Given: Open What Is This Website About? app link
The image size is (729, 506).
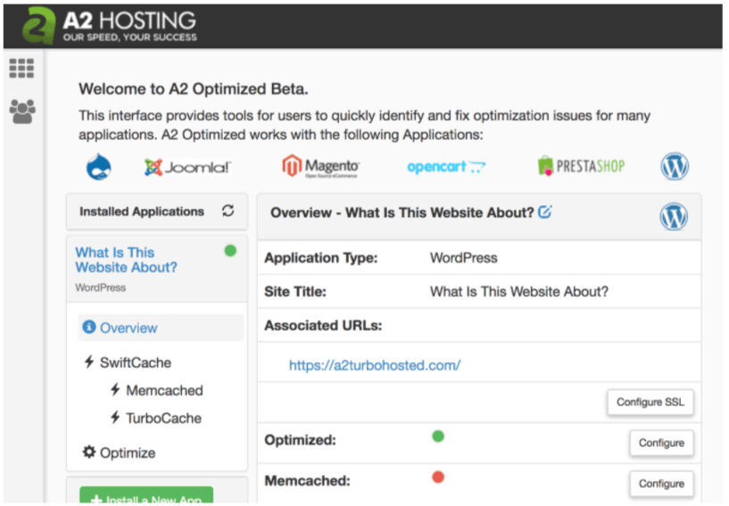Looking at the screenshot, I should (x=126, y=260).
